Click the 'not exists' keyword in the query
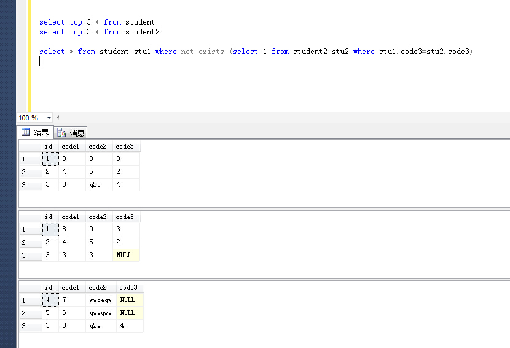Viewport: 510px width, 348px height. coord(202,52)
